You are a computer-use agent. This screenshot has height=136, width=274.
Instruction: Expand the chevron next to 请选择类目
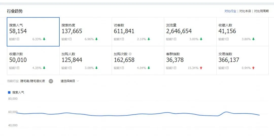point(78,81)
